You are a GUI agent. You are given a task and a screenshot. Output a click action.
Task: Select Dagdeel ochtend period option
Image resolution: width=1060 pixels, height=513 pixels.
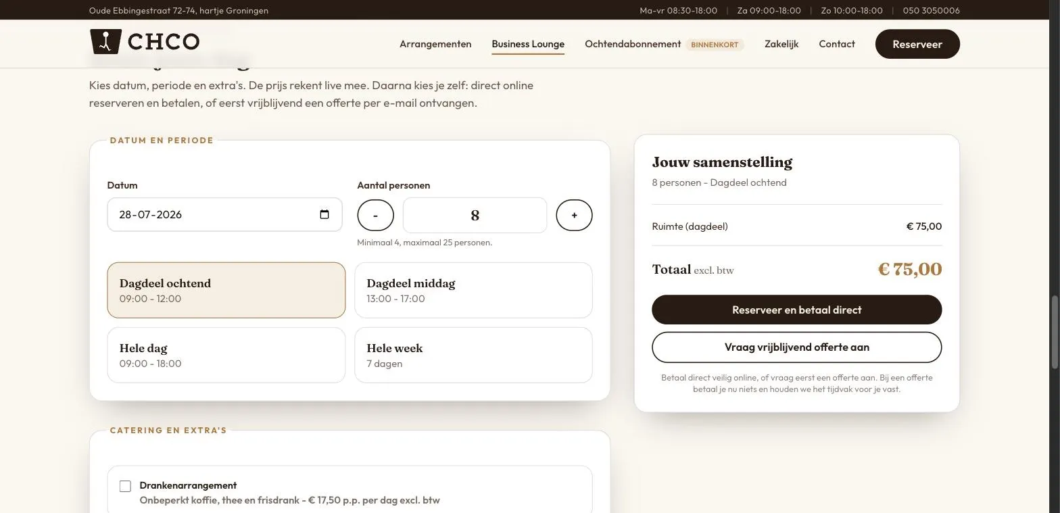[x=226, y=290]
